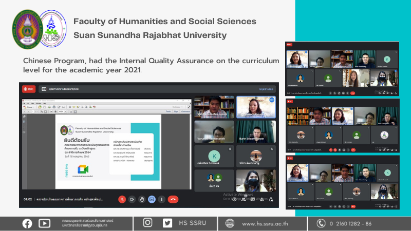Open the three-dot more options menu

tap(161, 199)
